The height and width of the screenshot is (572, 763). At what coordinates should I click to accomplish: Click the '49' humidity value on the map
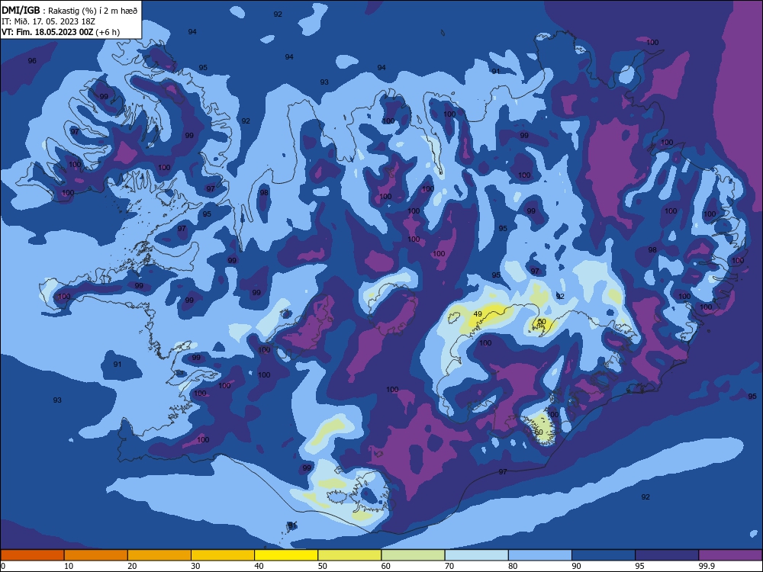click(478, 314)
